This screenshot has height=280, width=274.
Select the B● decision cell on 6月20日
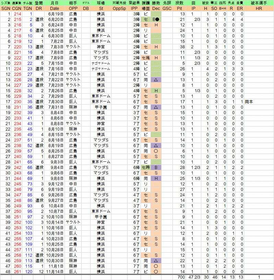tap(156, 20)
